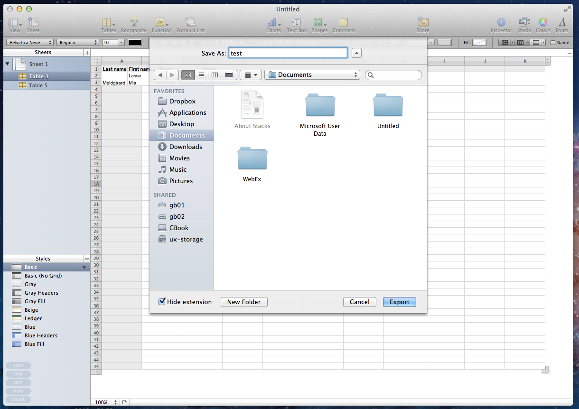Click the sum quick calculation button
Image resolution: width=579 pixels, height=409 pixels.
click(18, 365)
